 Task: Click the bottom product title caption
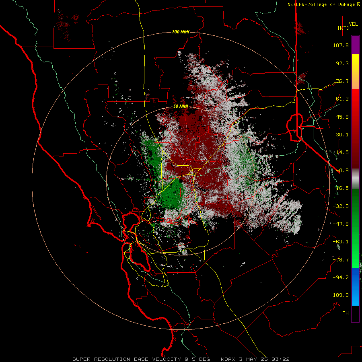[181, 359]
